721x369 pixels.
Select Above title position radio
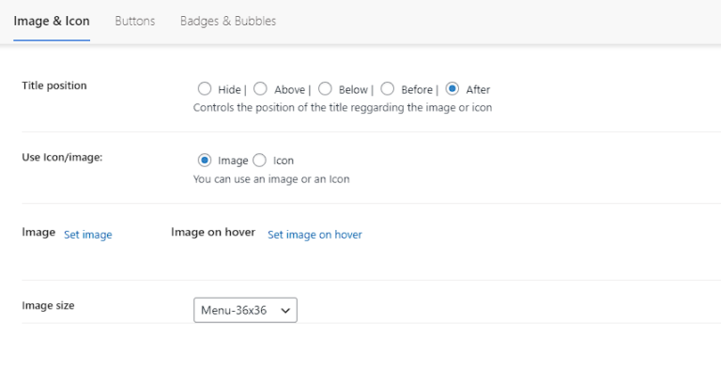click(260, 88)
